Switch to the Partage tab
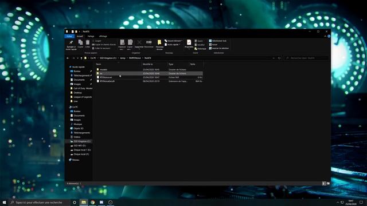The width and height of the screenshot is (367, 206). coord(91,36)
